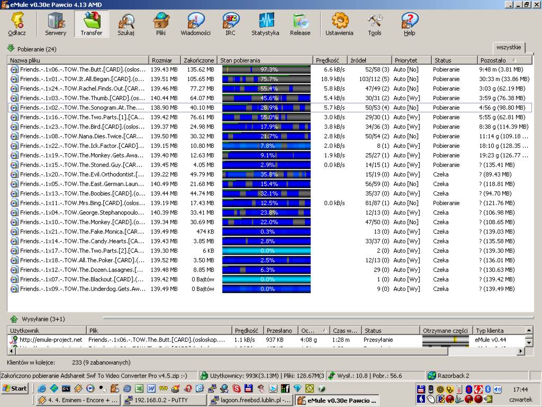This screenshot has width=542, height=407.
Task: Click the 35.8% download progress bar
Action: click(266, 174)
